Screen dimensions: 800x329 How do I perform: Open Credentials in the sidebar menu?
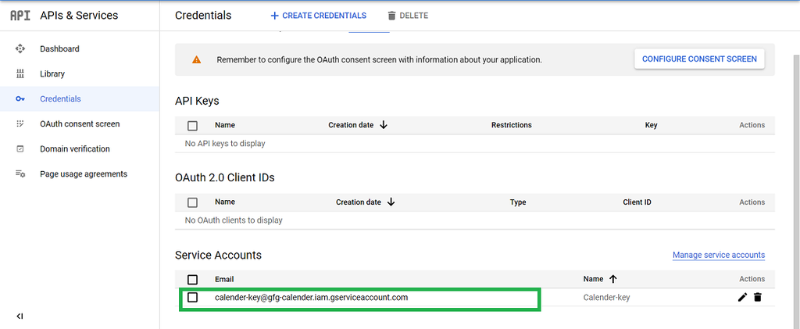click(60, 98)
